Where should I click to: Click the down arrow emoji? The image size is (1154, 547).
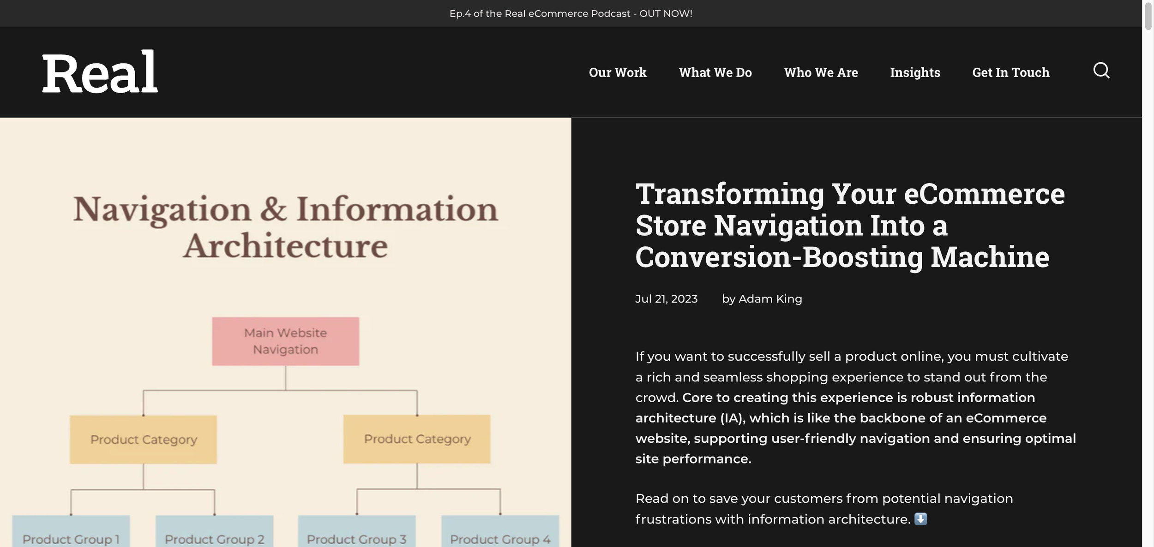[920, 519]
